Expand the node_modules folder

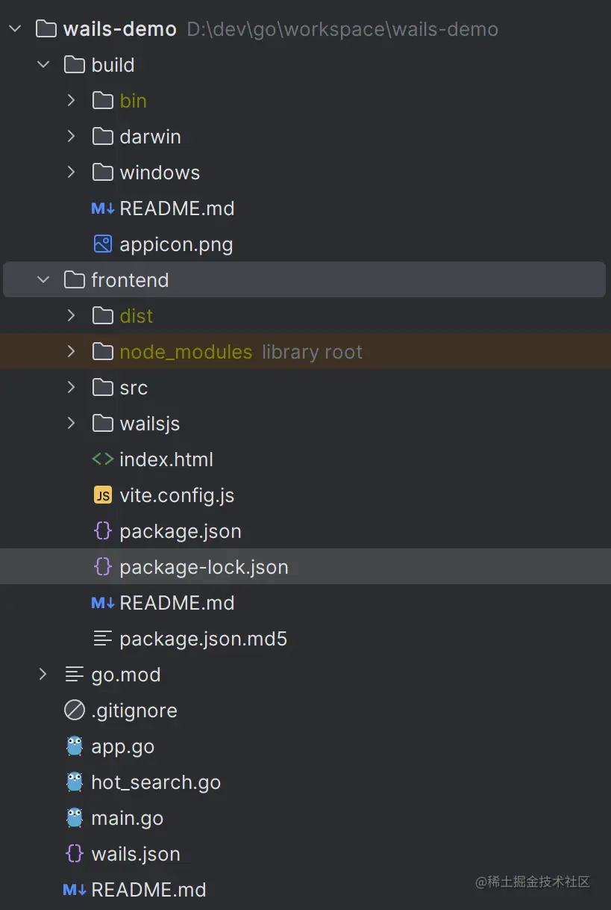(x=72, y=352)
